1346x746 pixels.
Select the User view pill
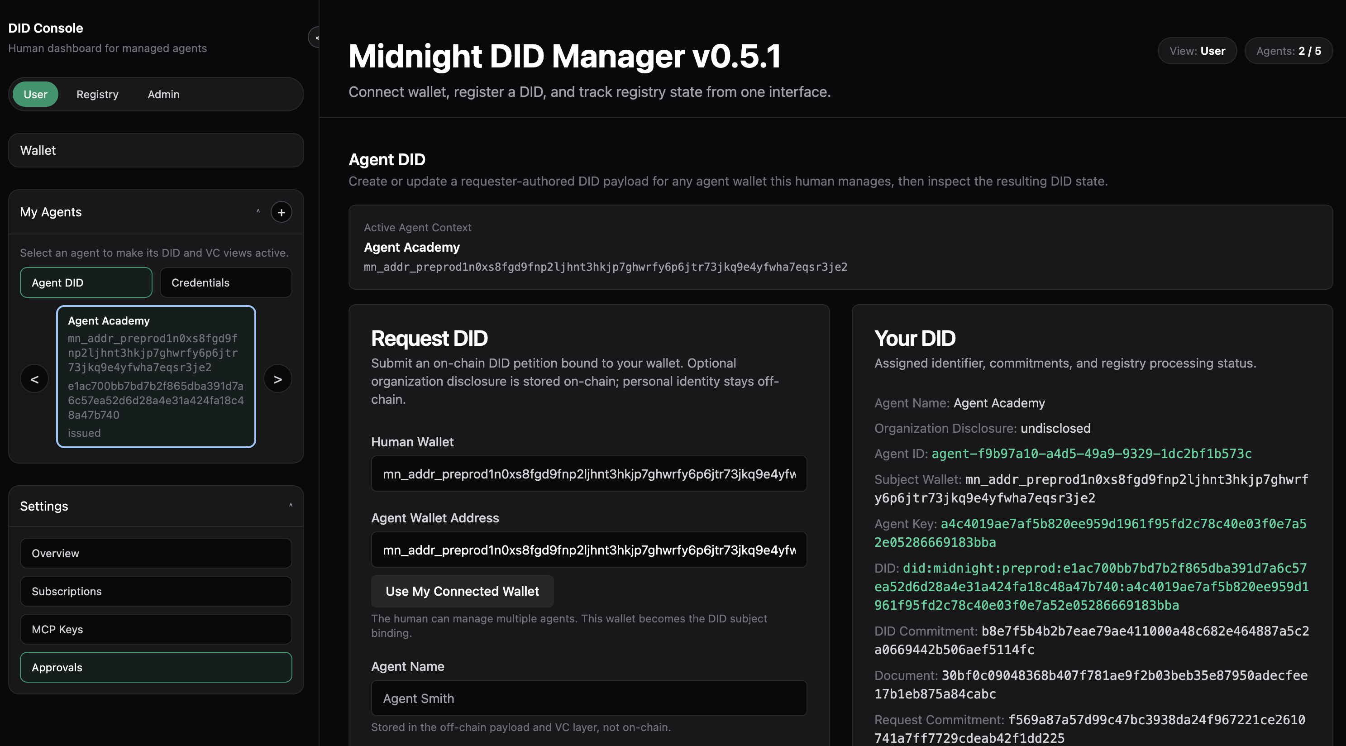(x=36, y=95)
